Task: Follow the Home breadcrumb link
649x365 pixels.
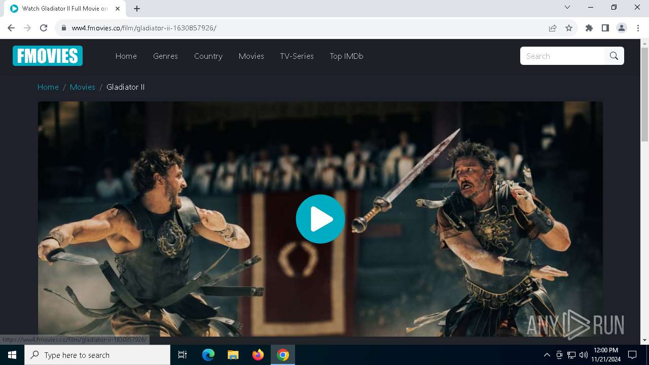Action: point(48,87)
